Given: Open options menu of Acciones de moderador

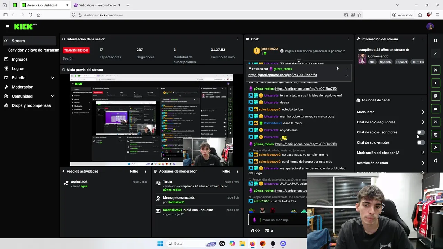Looking at the screenshot, I should (237, 171).
